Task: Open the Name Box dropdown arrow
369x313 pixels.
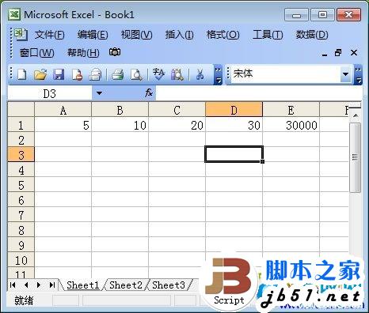Action: click(x=99, y=93)
